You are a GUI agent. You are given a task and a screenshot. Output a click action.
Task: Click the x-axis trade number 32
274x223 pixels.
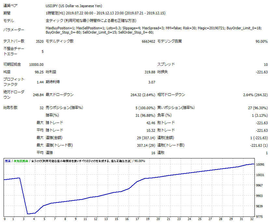[252, 219]
